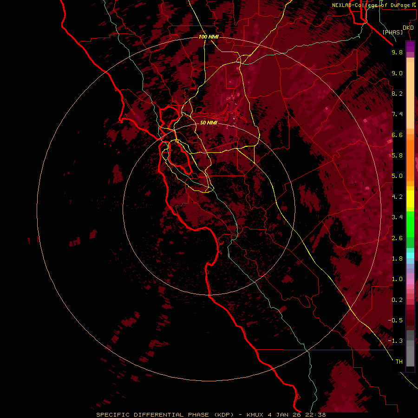The height and width of the screenshot is (418, 418).
Task: Click the [PHAS] units label
Action: 392,33
